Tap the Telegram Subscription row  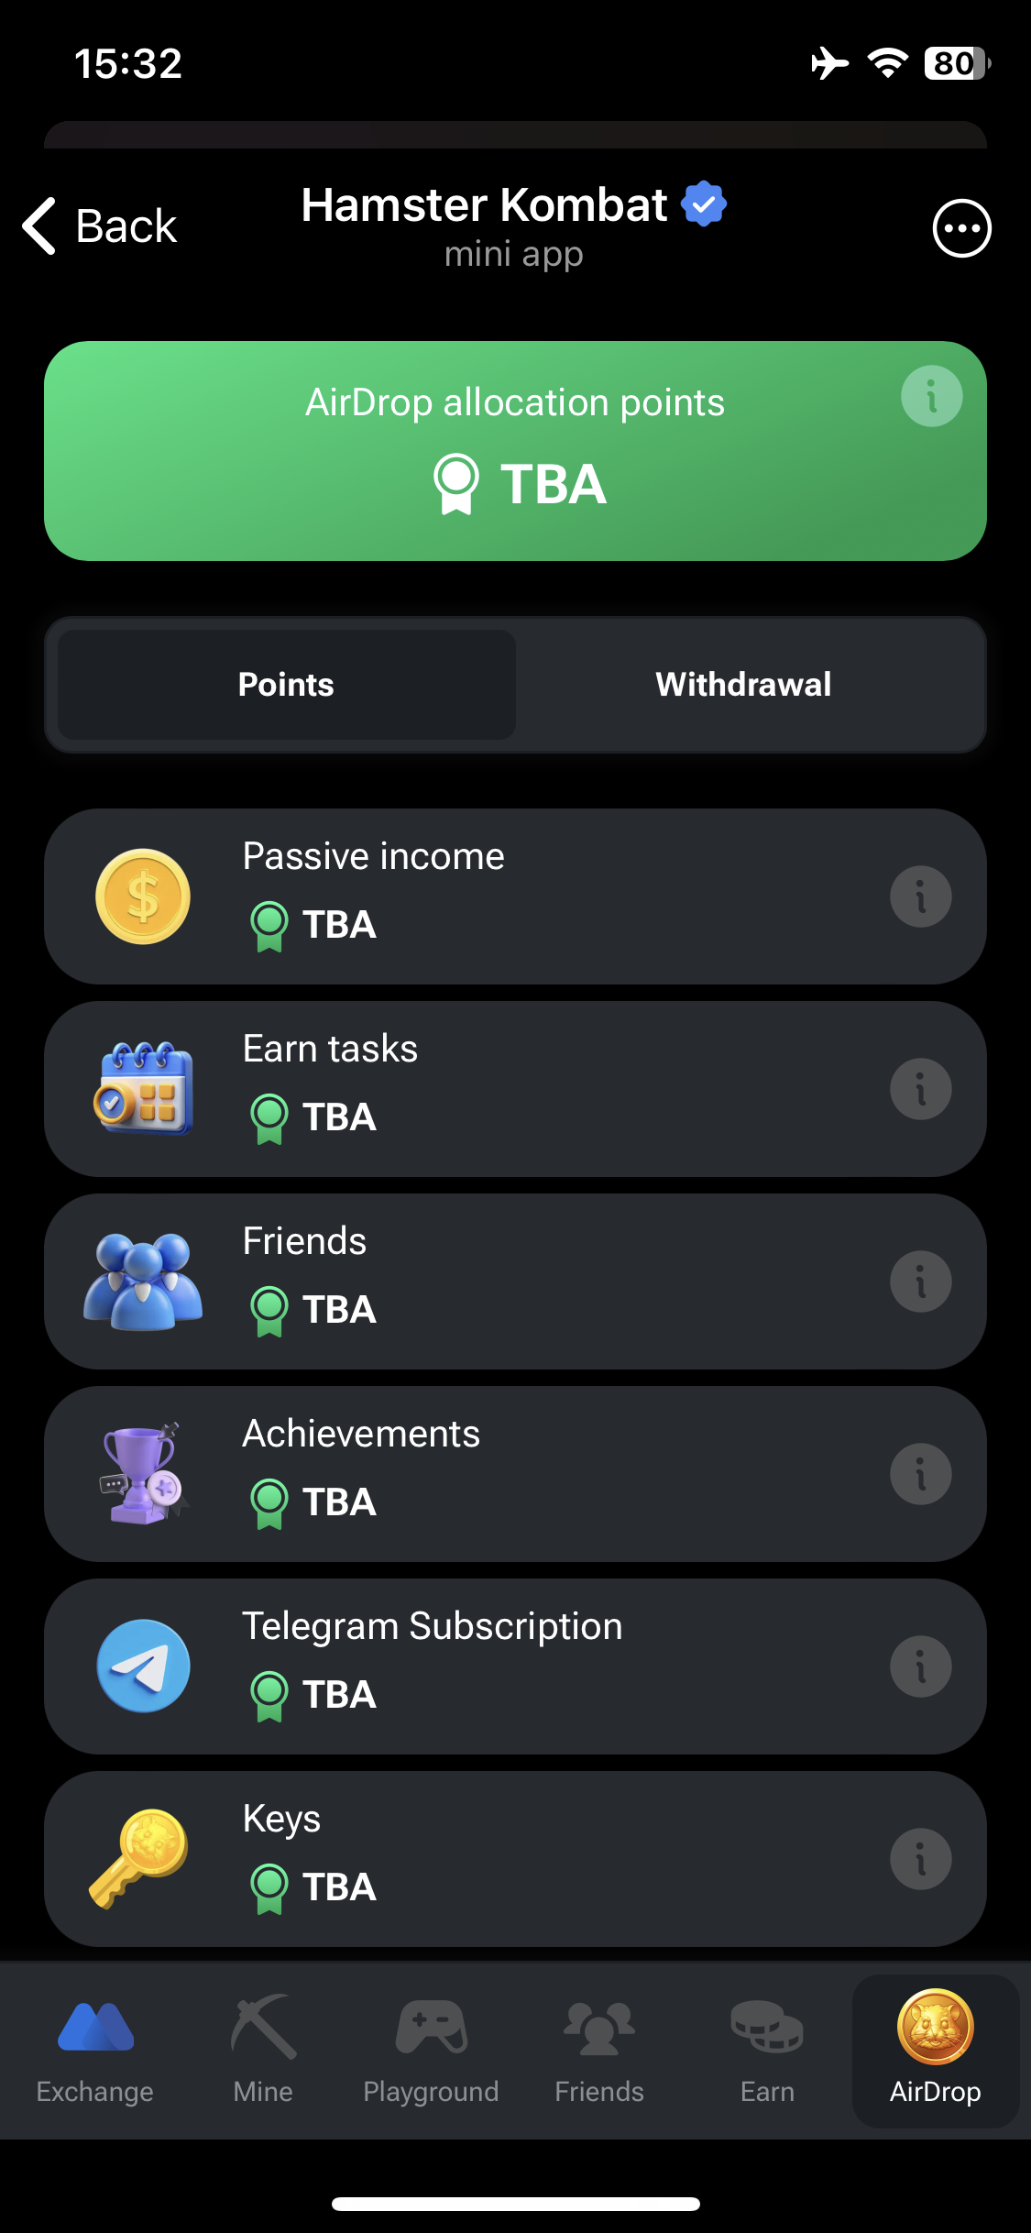513,1666
